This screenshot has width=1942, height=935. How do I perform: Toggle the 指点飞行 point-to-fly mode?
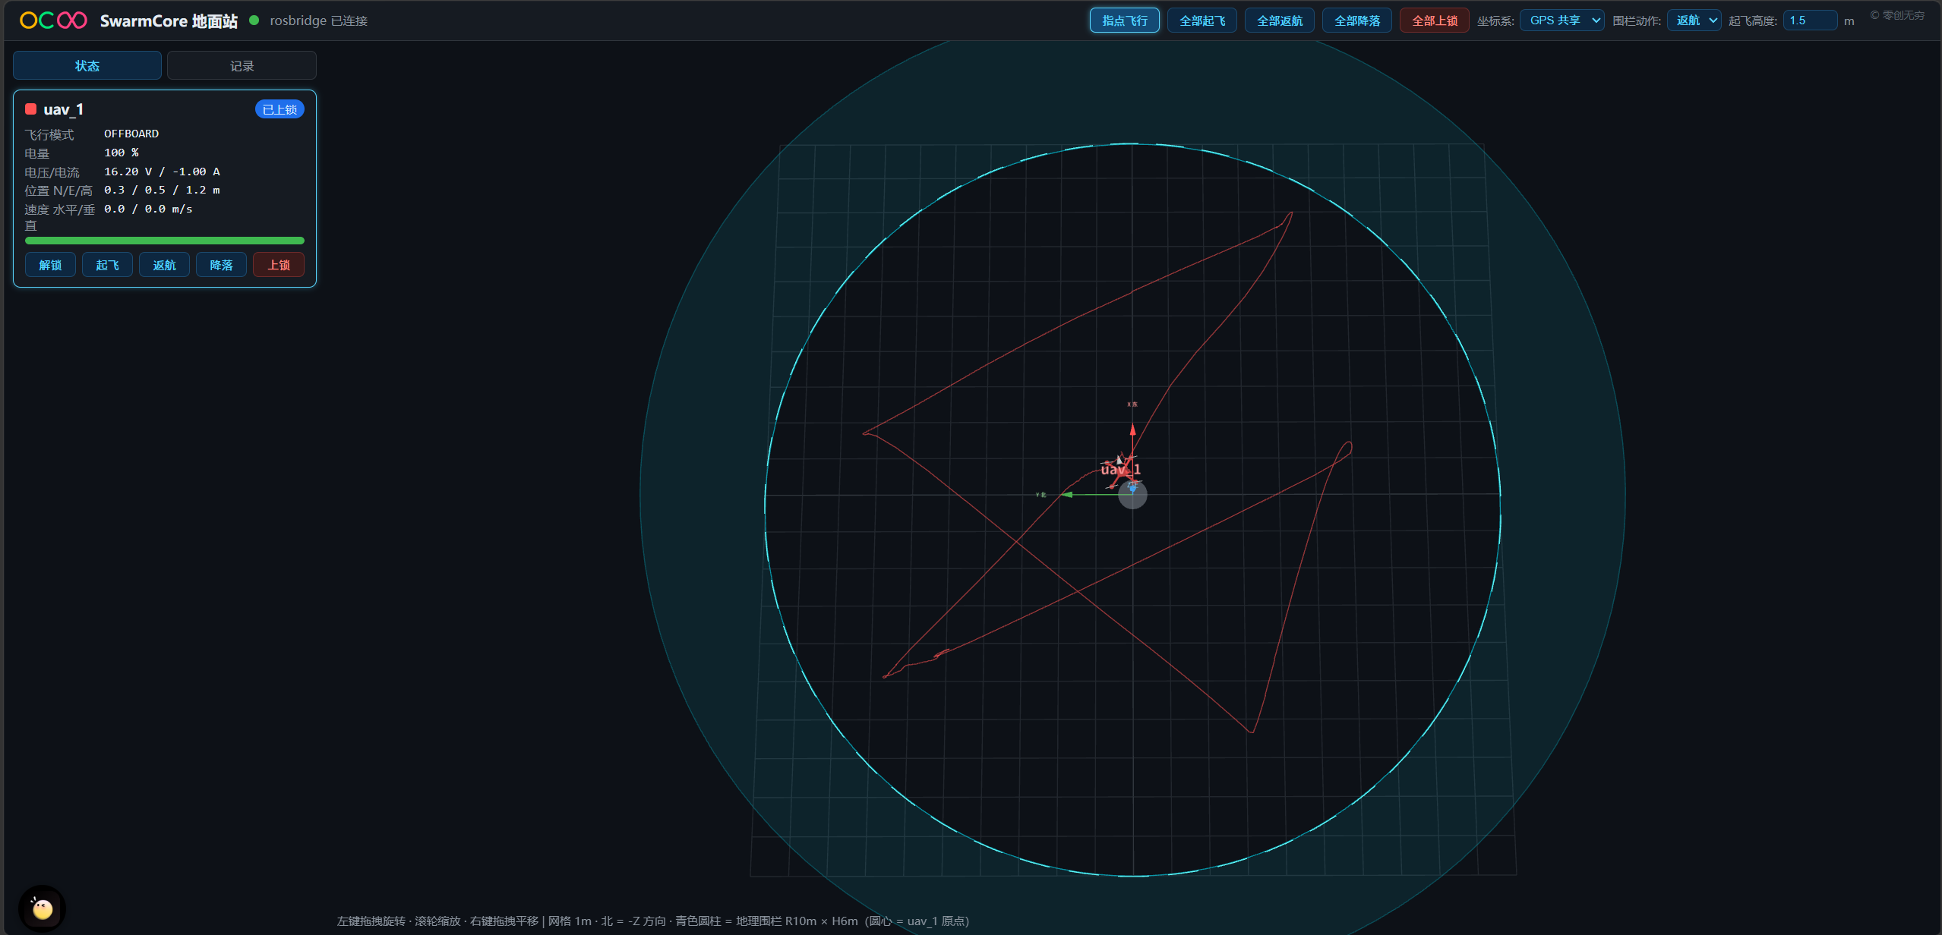coord(1125,20)
